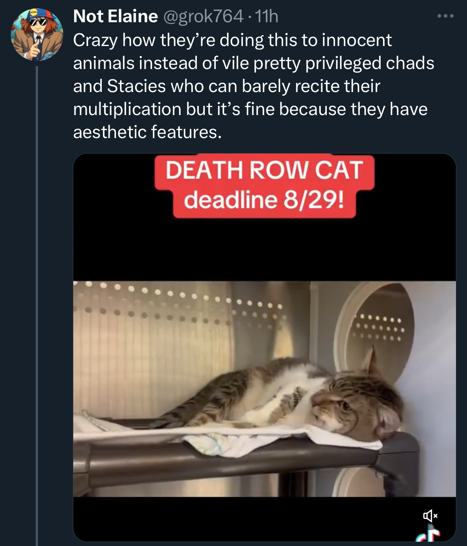
Task: Open the @grok764 handle link
Action: [203, 16]
